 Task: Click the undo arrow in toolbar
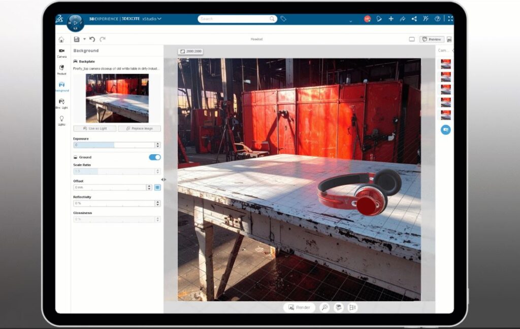point(92,39)
